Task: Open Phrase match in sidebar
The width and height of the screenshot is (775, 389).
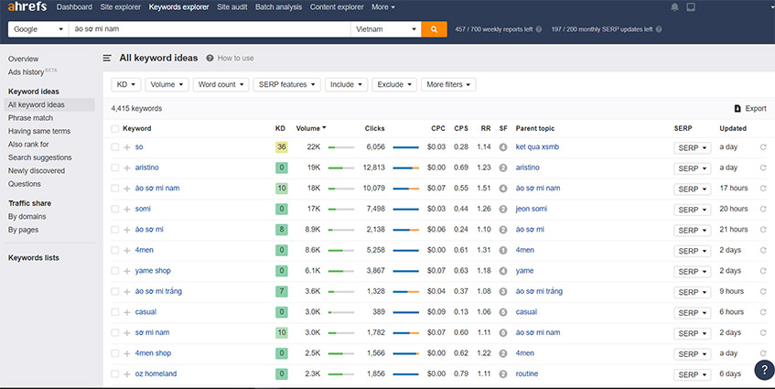Action: (x=30, y=118)
